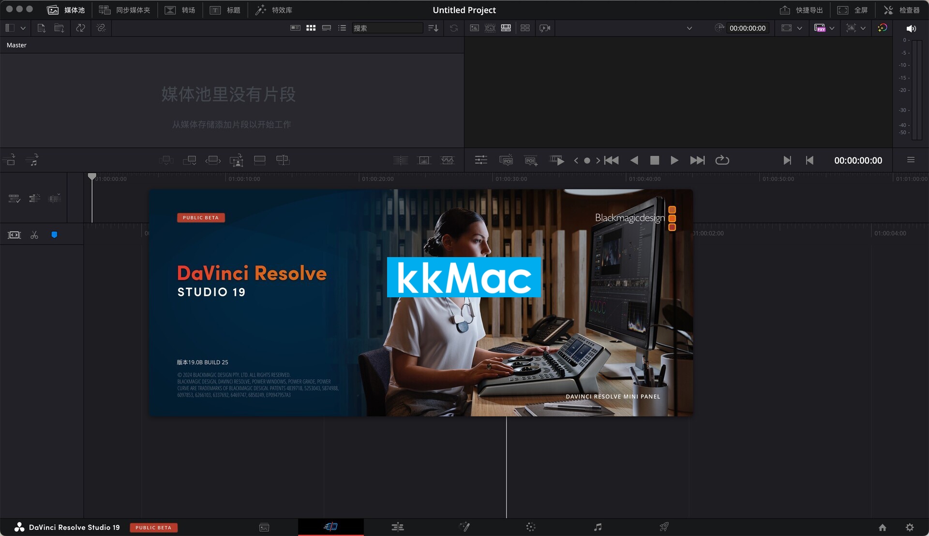929x536 pixels.
Task: Open the viewer options hamburger menu
Action: [911, 160]
